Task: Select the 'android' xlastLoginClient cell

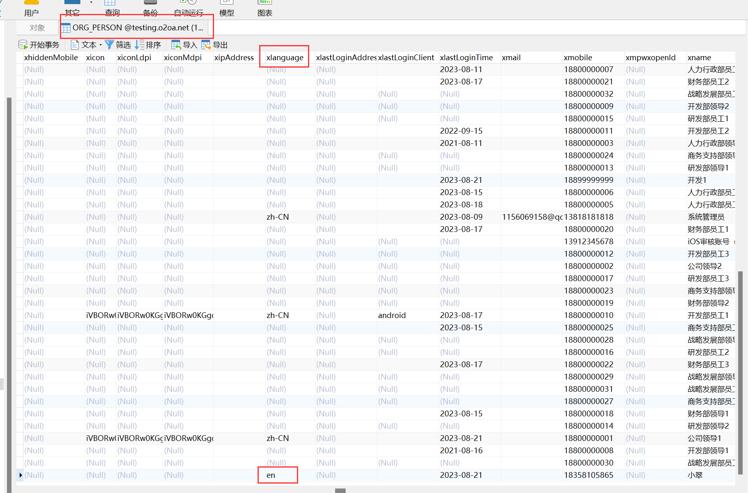Action: coord(392,316)
